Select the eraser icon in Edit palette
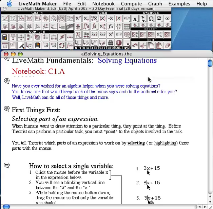This screenshot has width=213, height=209. [x=167, y=45]
